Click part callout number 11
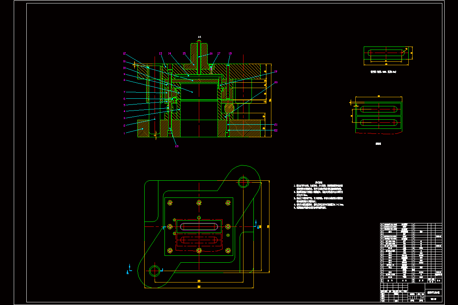The height and width of the screenshot is (305, 458). pyautogui.click(x=124, y=61)
